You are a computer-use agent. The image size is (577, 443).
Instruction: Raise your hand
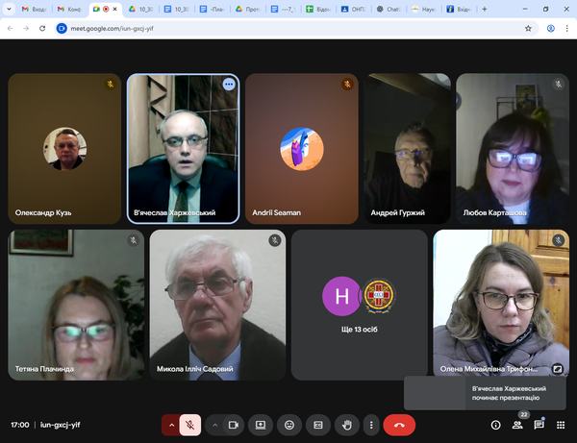(x=346, y=424)
